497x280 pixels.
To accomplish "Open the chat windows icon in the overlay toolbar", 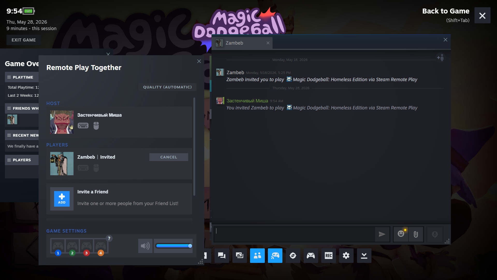I will [x=222, y=256].
